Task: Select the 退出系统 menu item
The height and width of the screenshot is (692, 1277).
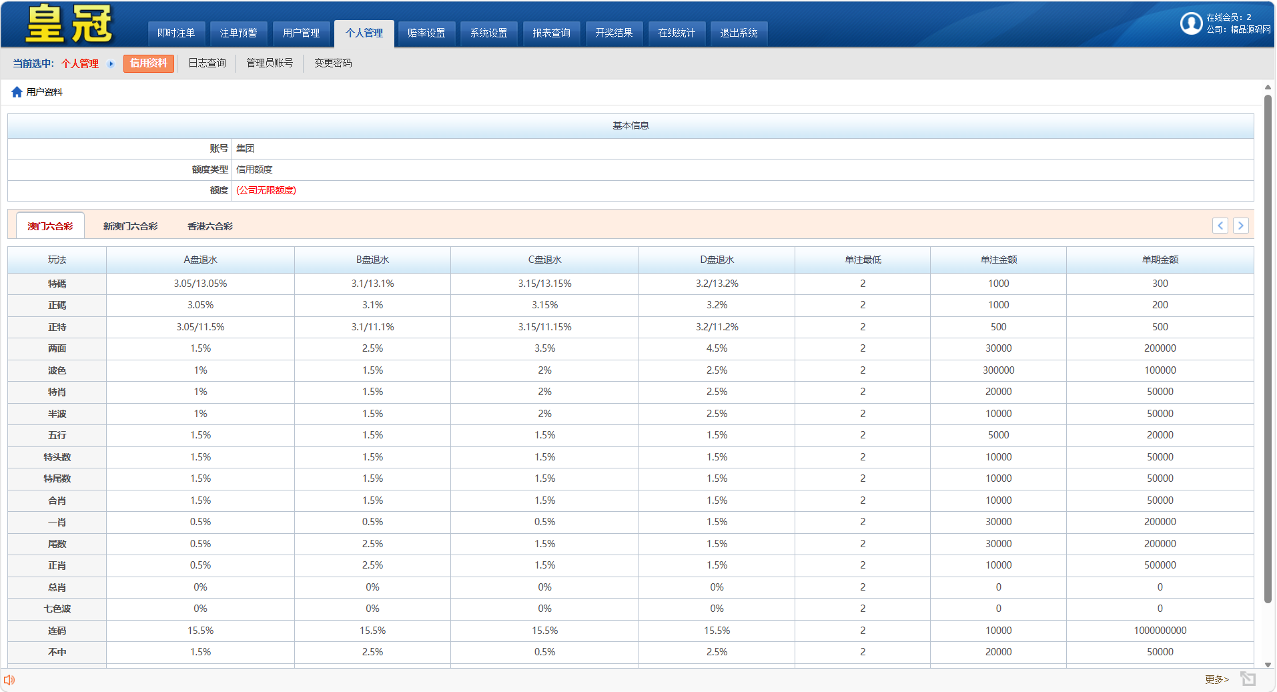Action: [x=739, y=33]
